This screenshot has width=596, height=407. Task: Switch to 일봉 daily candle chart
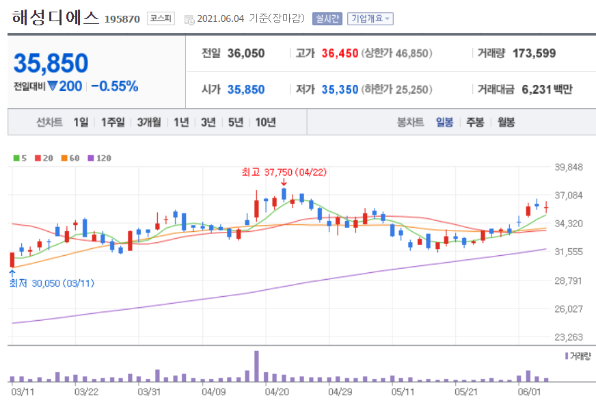coord(444,122)
